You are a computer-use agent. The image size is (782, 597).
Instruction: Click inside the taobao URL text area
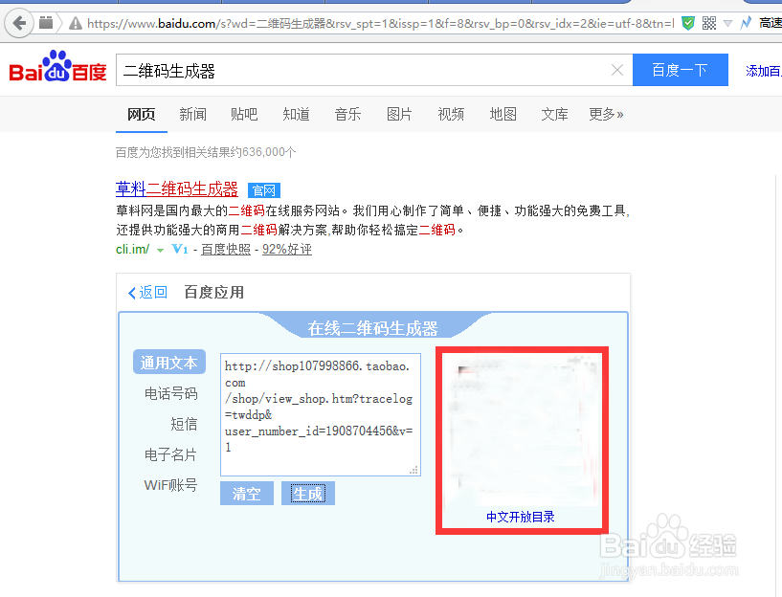[321, 414]
